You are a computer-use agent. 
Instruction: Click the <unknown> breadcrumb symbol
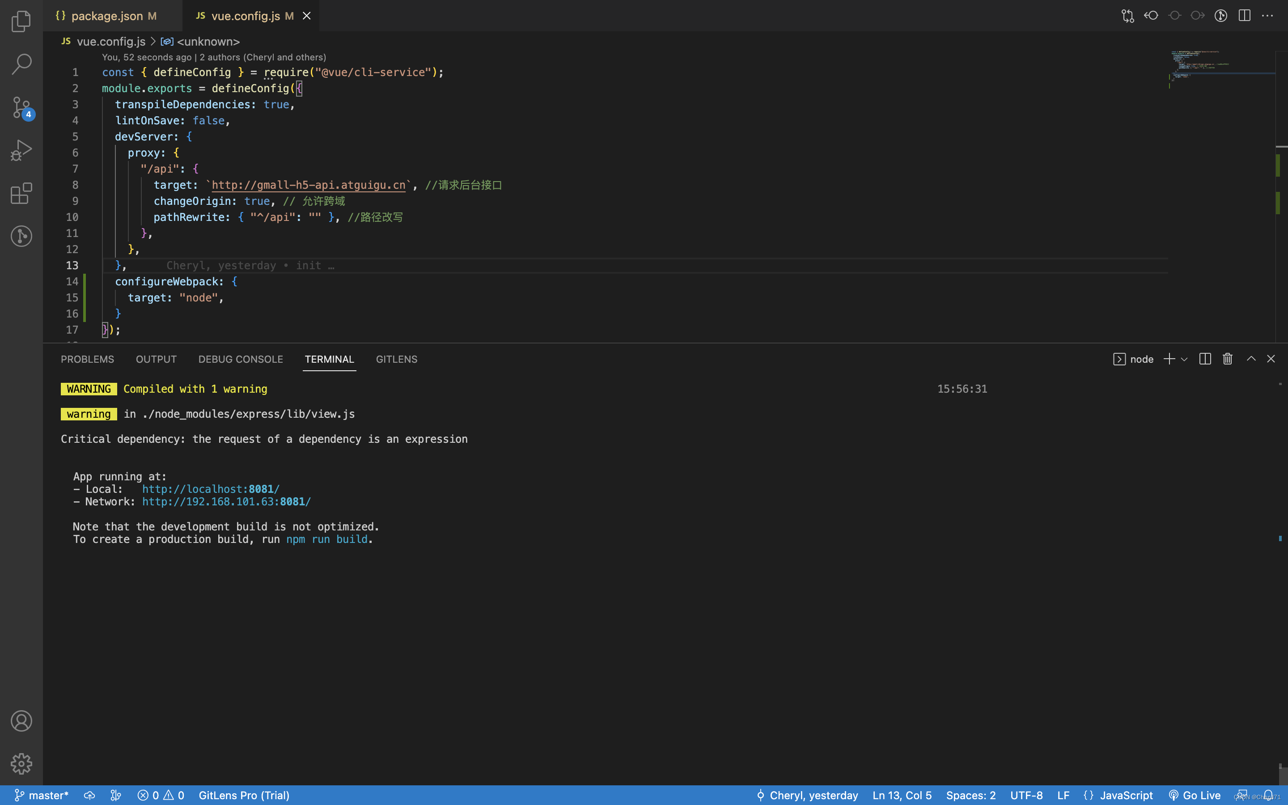click(x=208, y=42)
